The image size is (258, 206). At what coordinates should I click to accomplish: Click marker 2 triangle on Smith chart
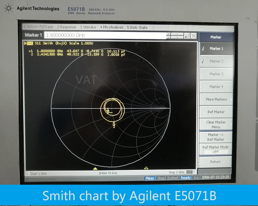(114, 123)
